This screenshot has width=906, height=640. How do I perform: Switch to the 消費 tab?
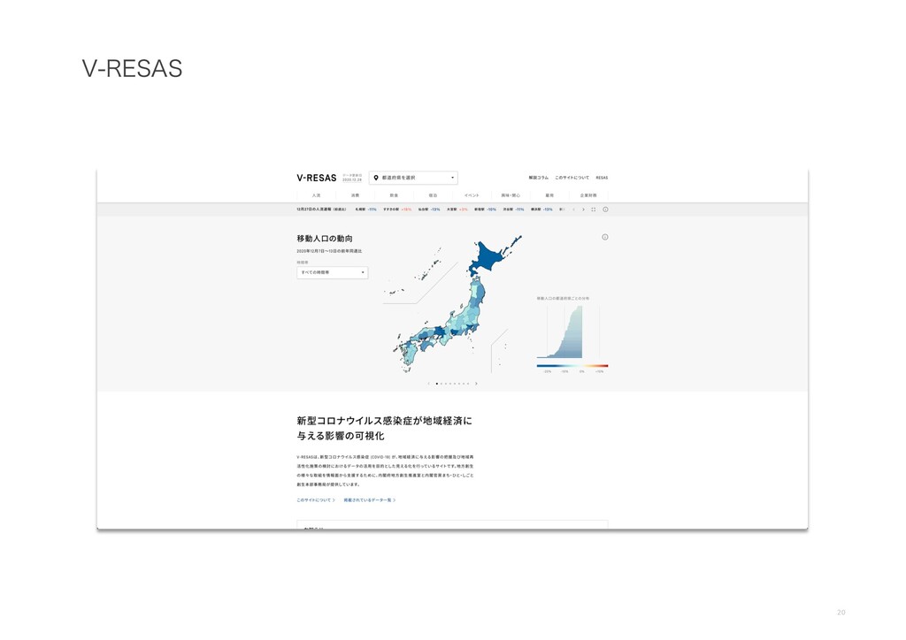[x=355, y=195]
